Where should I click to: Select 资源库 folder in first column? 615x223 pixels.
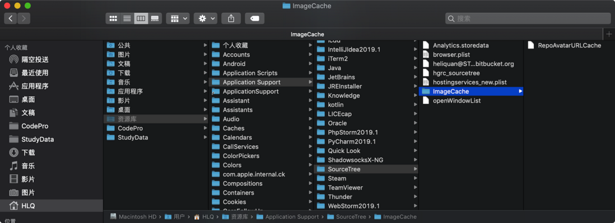click(x=156, y=119)
